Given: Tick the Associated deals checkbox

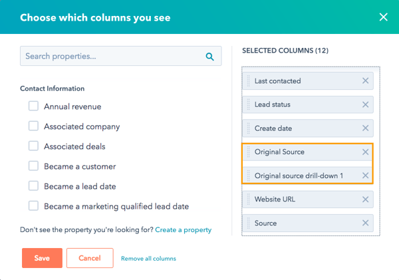Looking at the screenshot, I should point(33,146).
